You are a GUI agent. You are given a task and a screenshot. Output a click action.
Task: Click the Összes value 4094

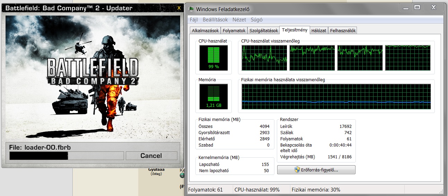264,127
